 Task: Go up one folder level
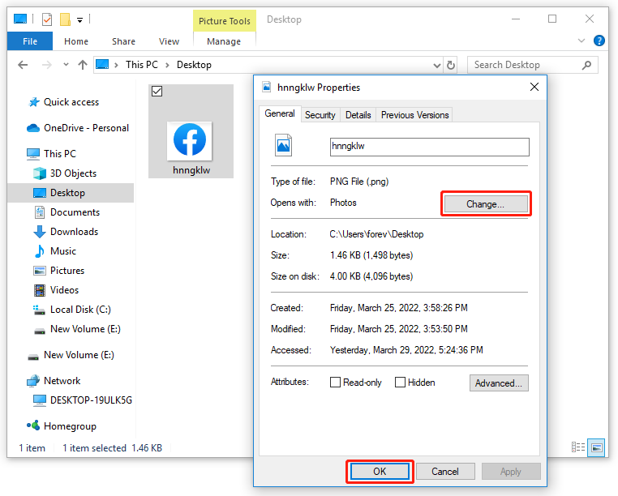[83, 65]
